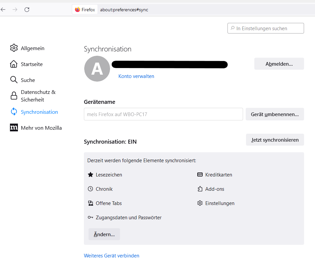The image size is (315, 274).
Task: Click the Ändern button for sync items
Action: [104, 234]
